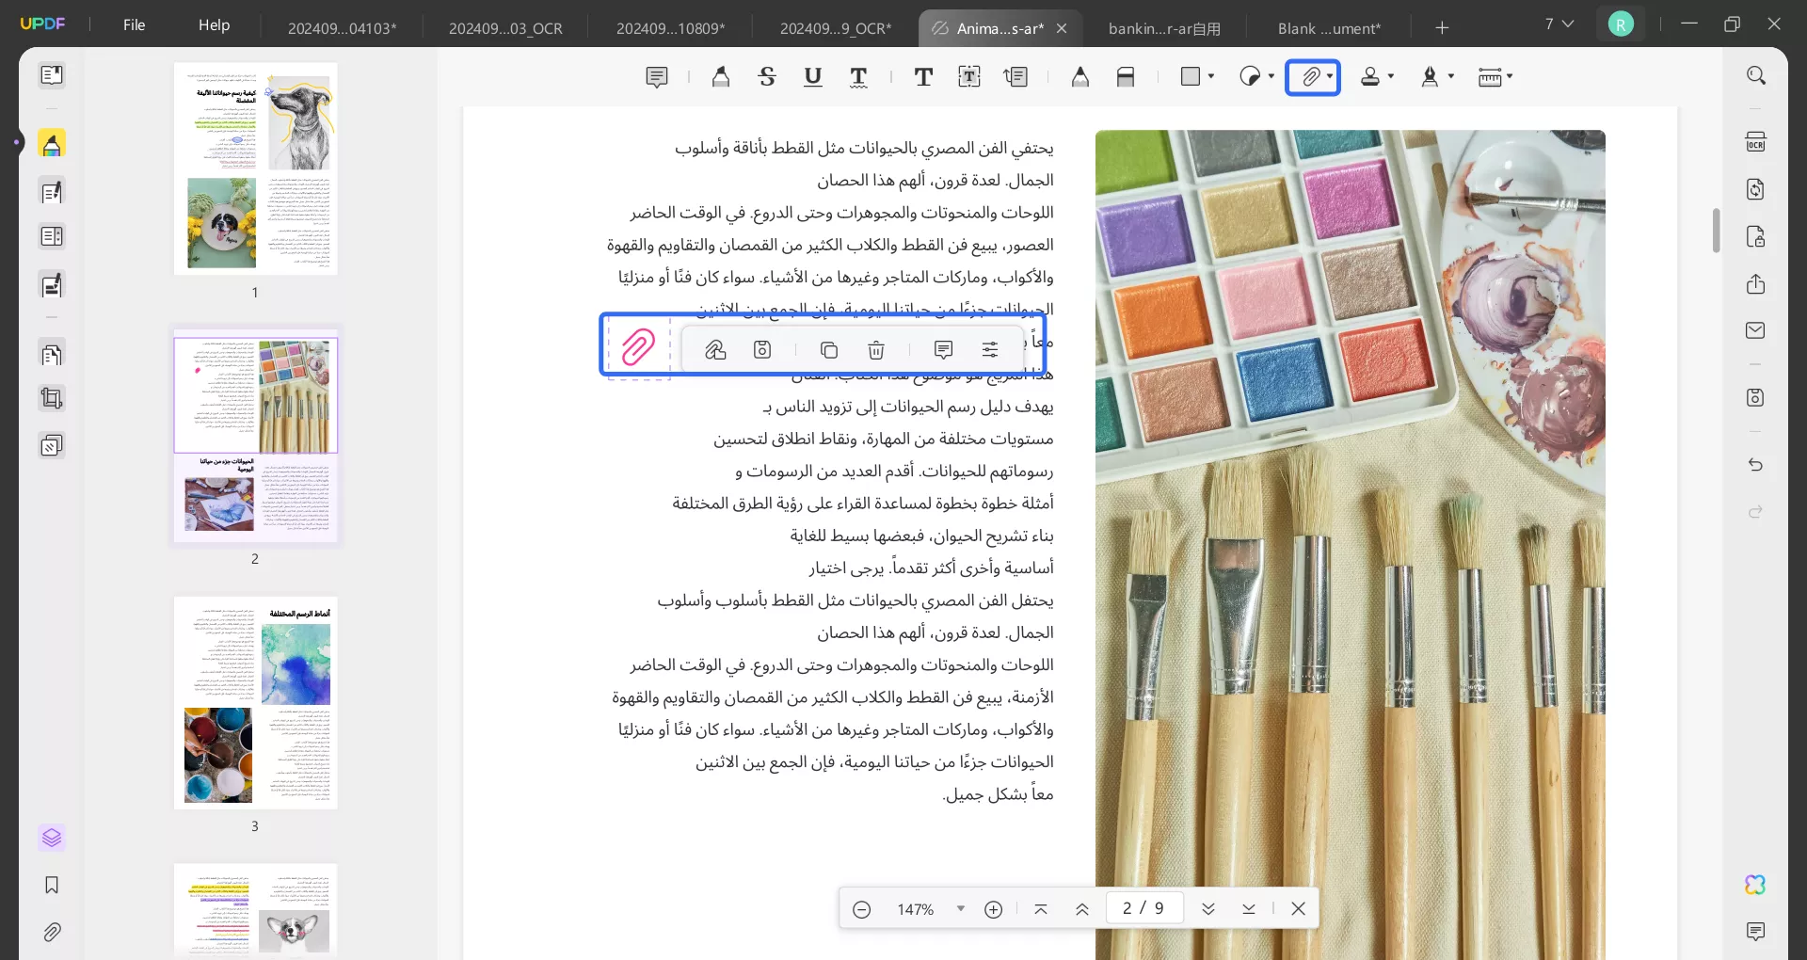The width and height of the screenshot is (1807, 960).
Task: Select the strikethrough tool
Action: point(767,77)
